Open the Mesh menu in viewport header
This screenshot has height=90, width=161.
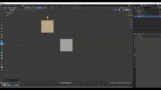(x=27, y=10)
